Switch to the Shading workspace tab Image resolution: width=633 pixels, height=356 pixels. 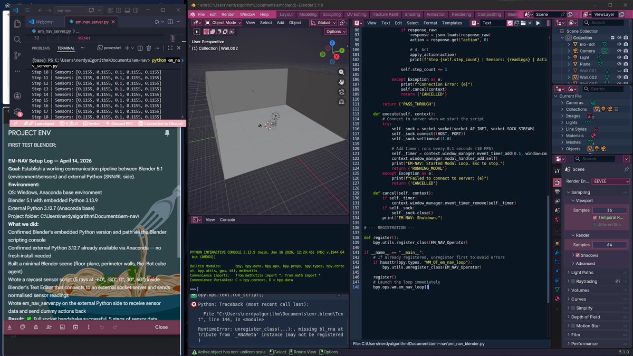[x=413, y=14]
